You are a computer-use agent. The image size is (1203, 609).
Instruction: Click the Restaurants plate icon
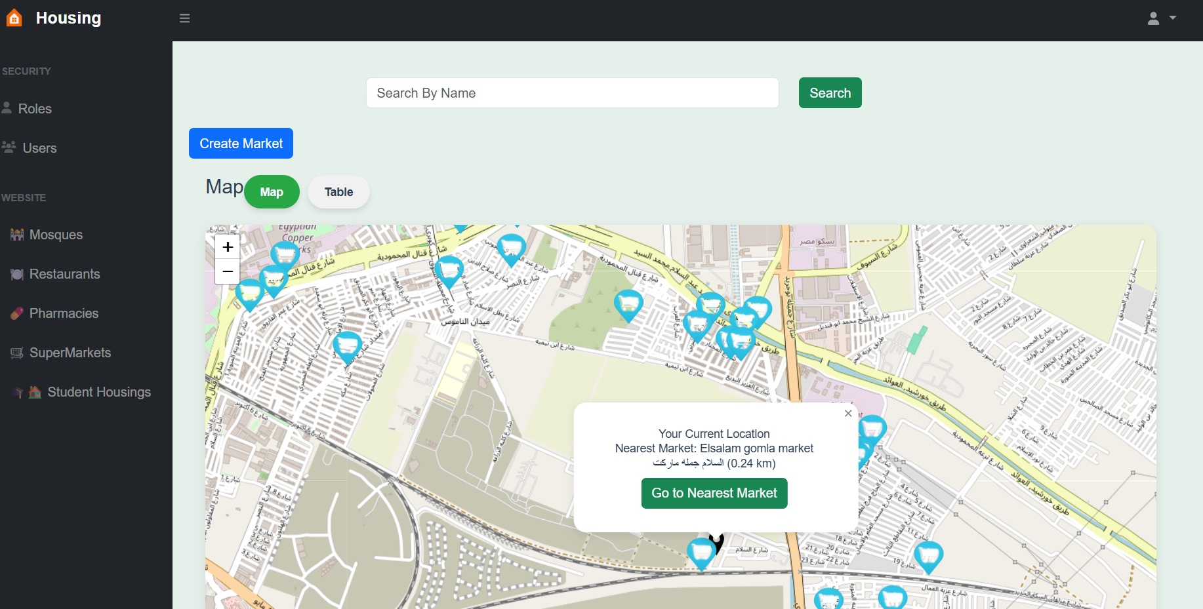point(17,274)
